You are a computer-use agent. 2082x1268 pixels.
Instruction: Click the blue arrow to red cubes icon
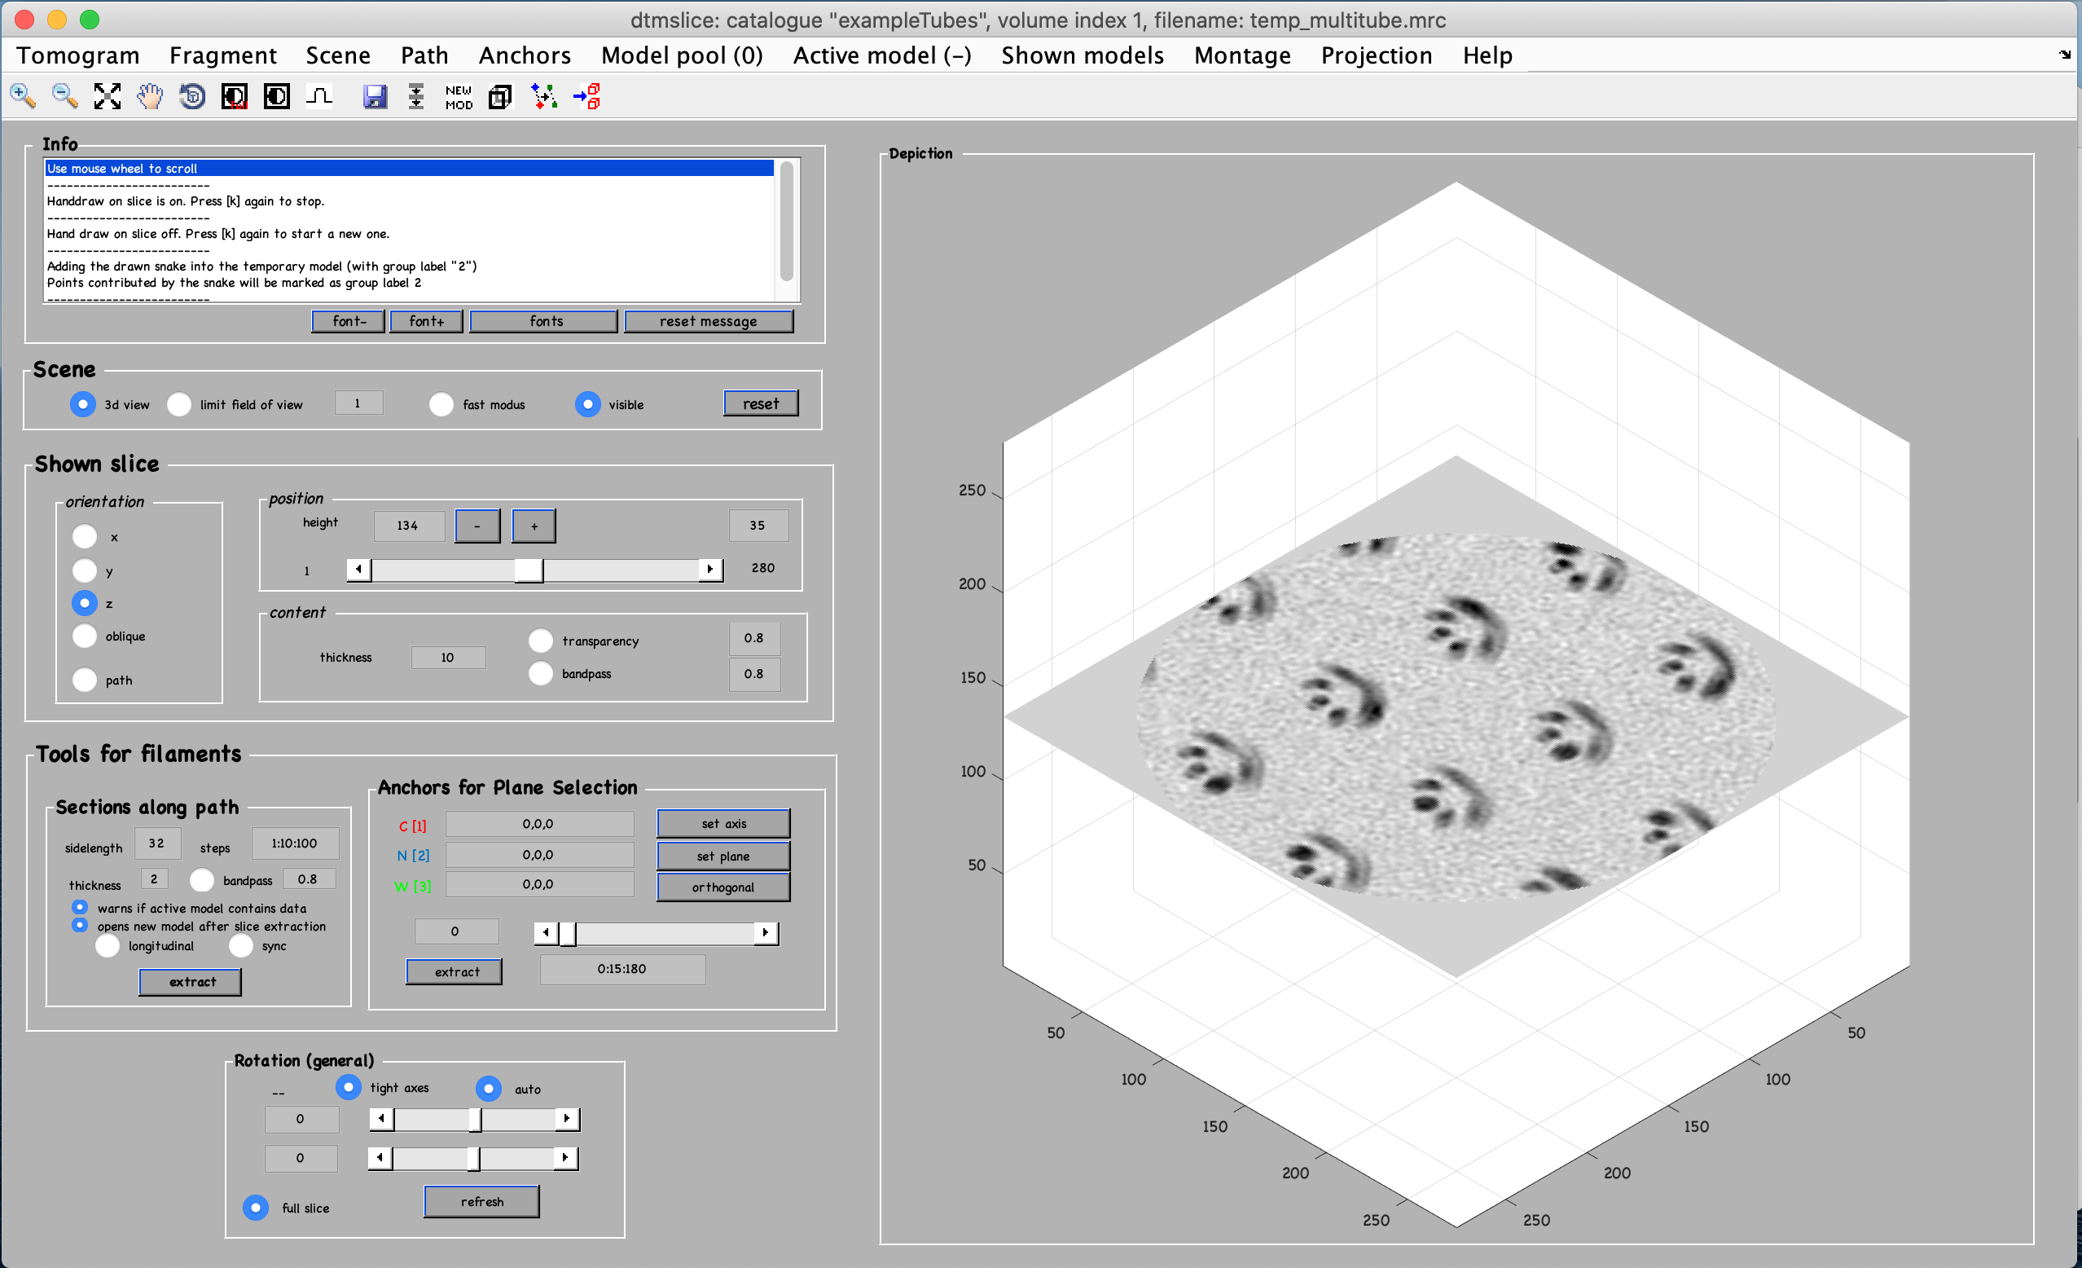[586, 96]
